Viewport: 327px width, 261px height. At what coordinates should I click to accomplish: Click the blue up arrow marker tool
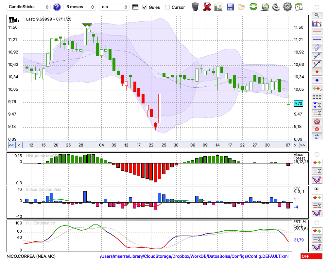coord(317,80)
